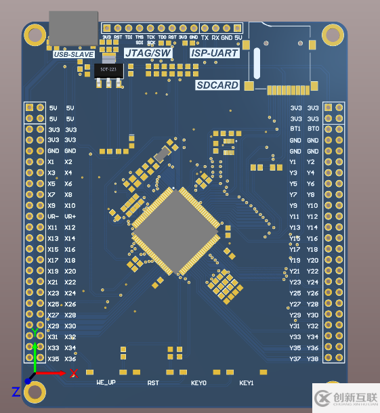
Task: Click the JTAG/SW silkscreen label
Action: pos(148,53)
